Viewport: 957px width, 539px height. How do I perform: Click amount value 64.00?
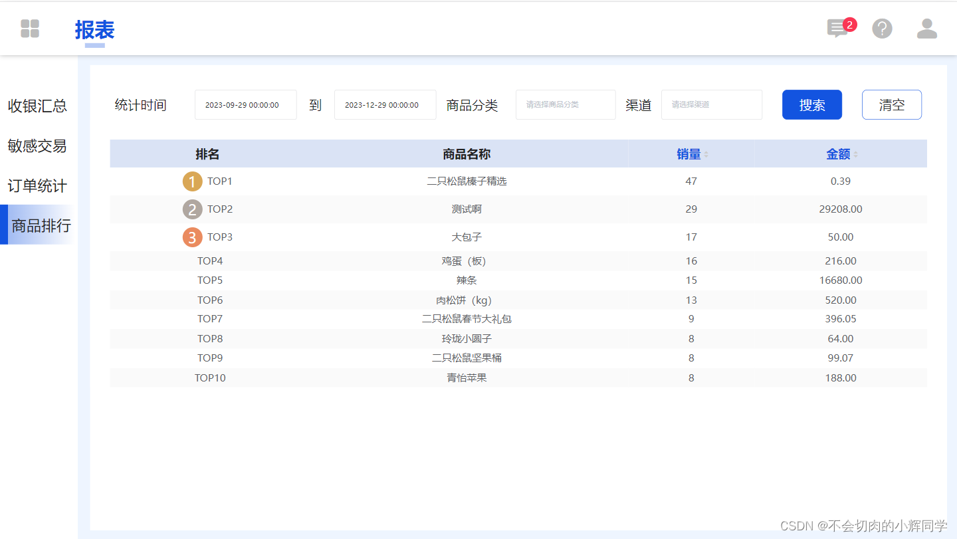point(841,339)
